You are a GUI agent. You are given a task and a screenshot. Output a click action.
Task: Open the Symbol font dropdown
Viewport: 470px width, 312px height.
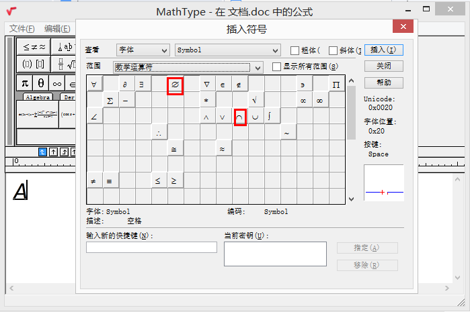(x=228, y=50)
